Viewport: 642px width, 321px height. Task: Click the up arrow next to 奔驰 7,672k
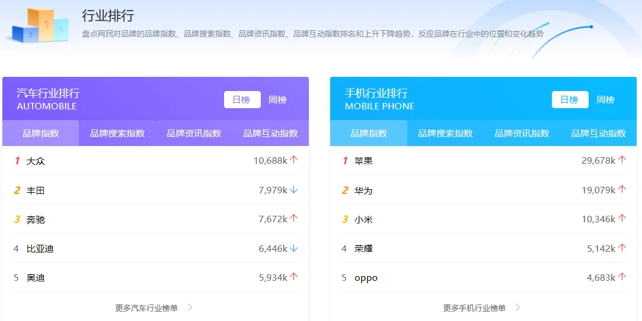point(293,219)
